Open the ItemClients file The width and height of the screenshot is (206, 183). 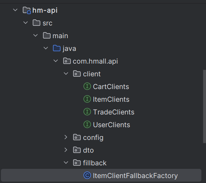111,99
